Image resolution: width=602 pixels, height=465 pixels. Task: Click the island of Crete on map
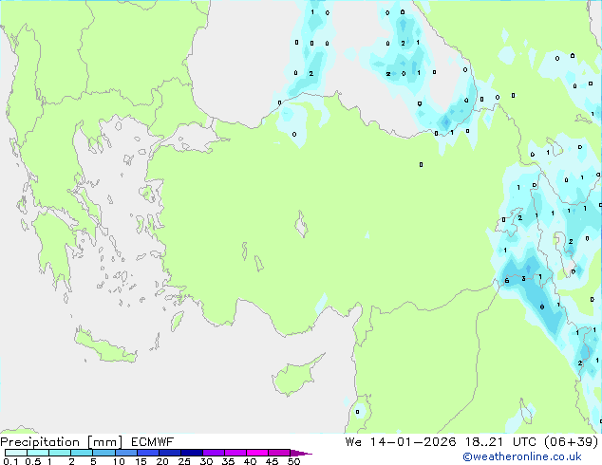click(105, 348)
